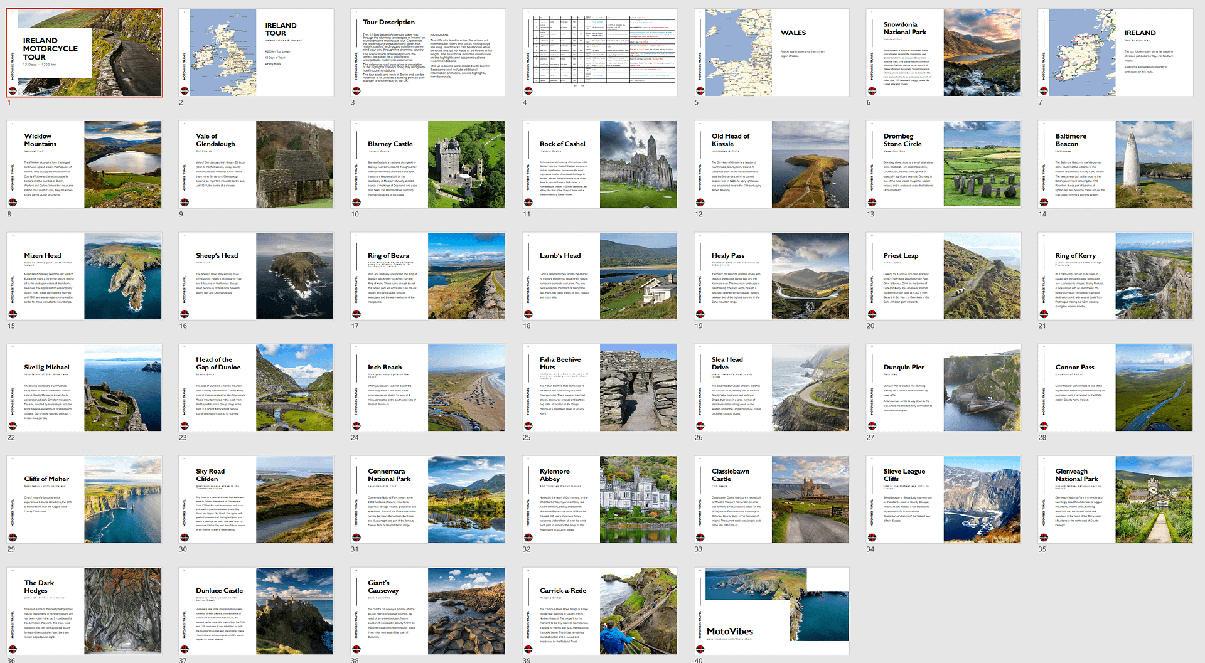
Task: Select the Faha Beehive Huts slide
Action: (600, 388)
